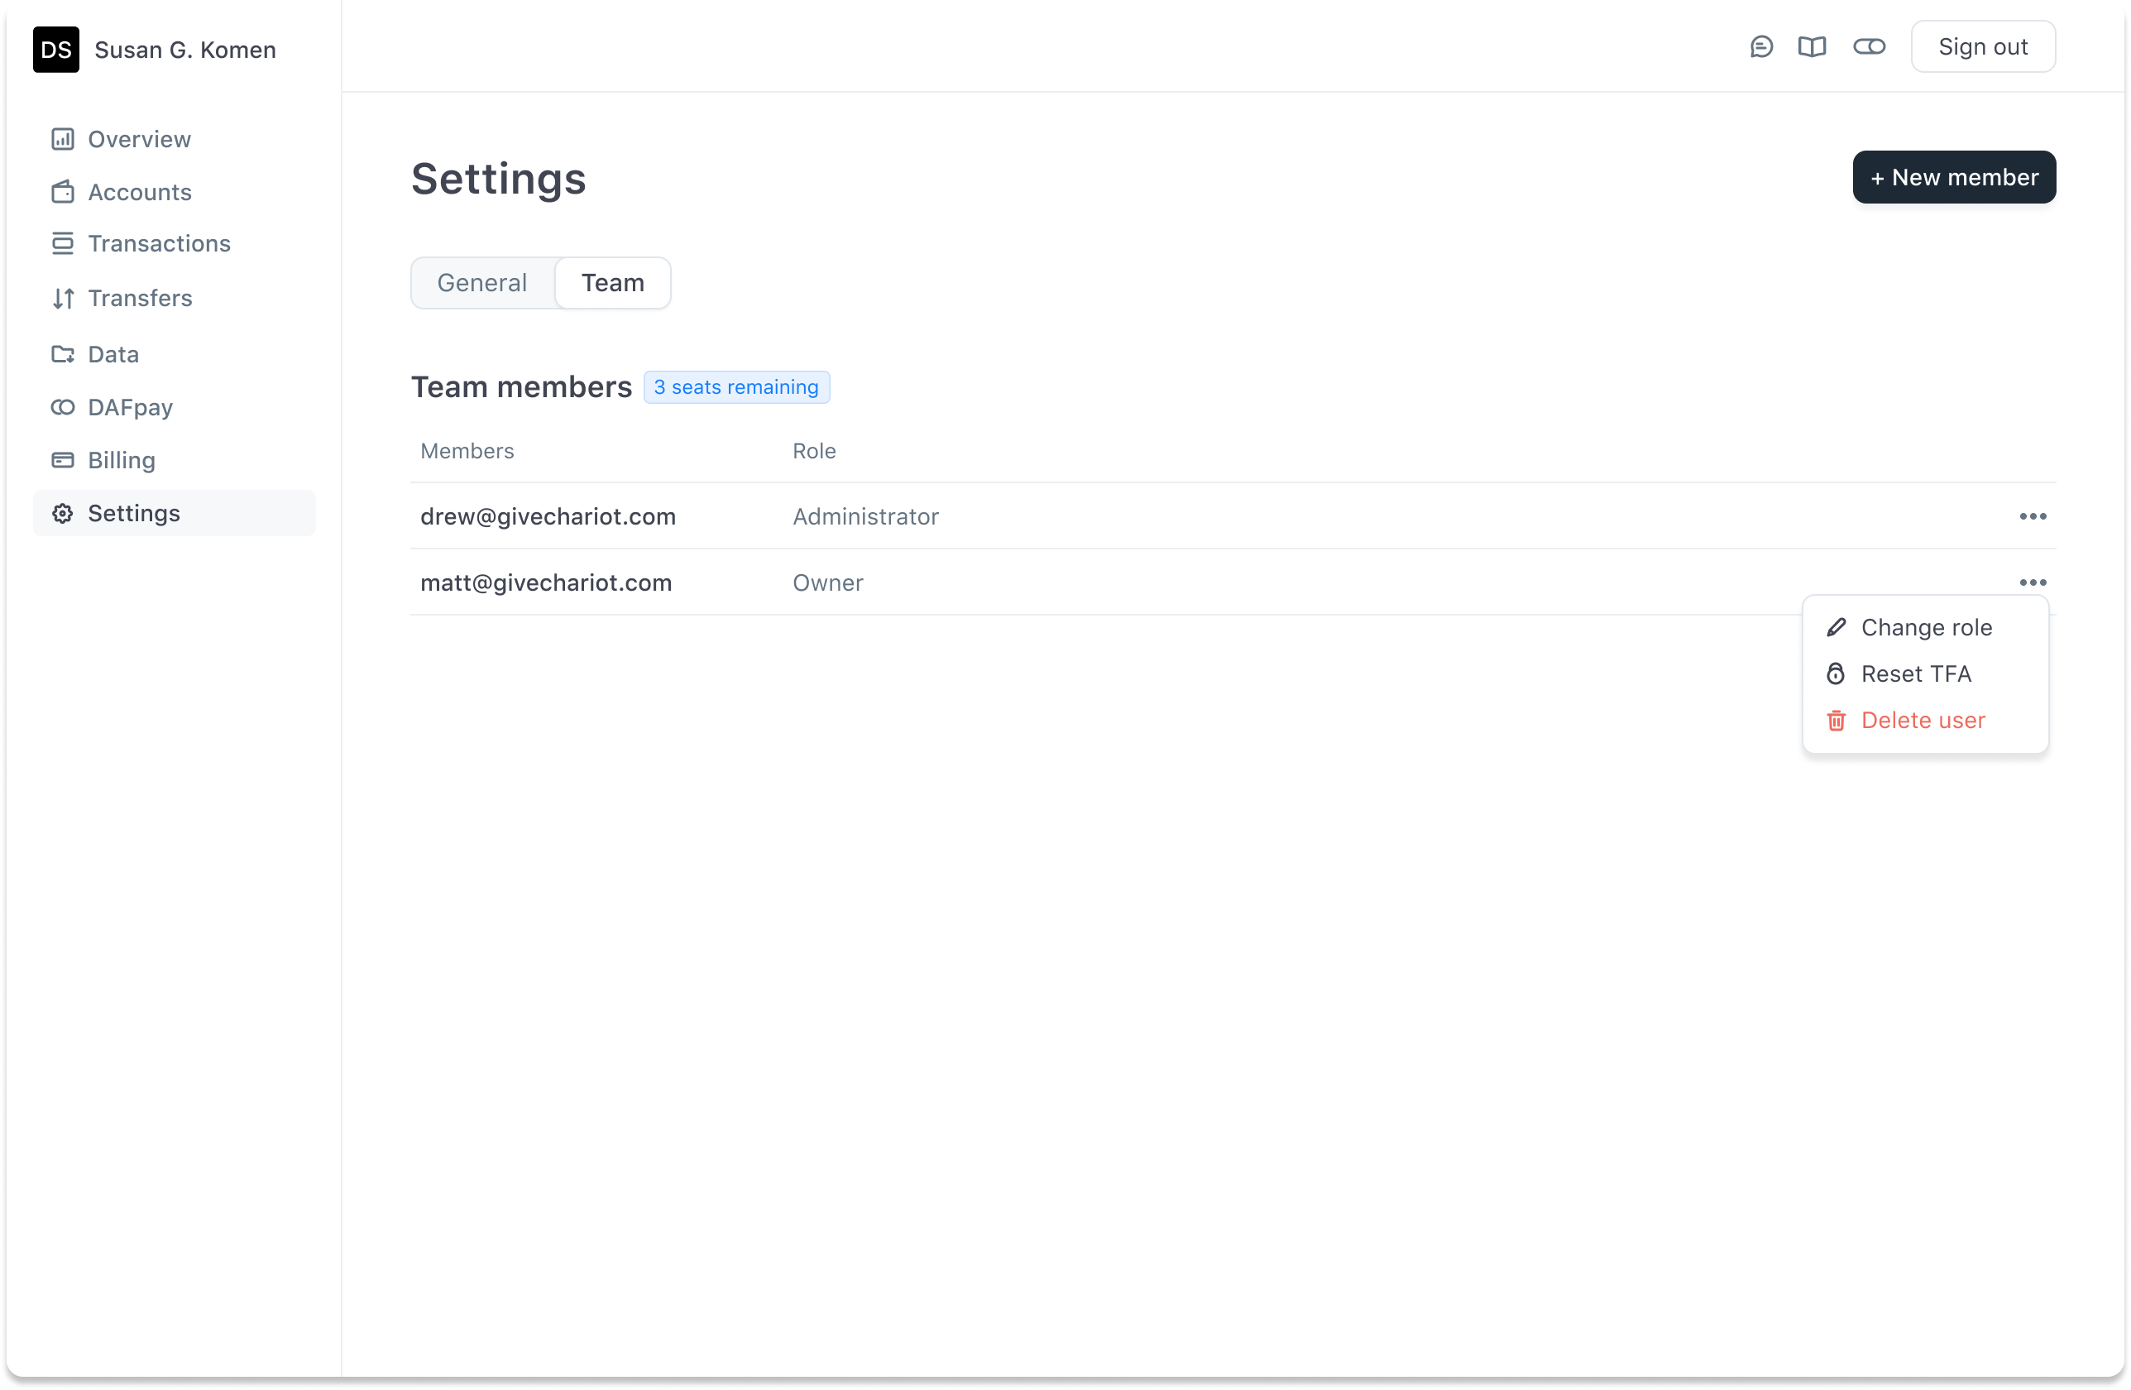Screen dimensions: 2131x1390
Task: Select Settings in the sidebar
Action: point(133,513)
